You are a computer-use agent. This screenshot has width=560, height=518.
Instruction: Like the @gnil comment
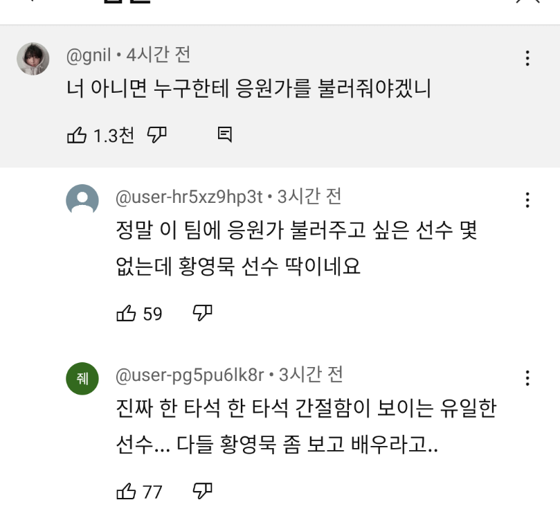click(x=77, y=135)
